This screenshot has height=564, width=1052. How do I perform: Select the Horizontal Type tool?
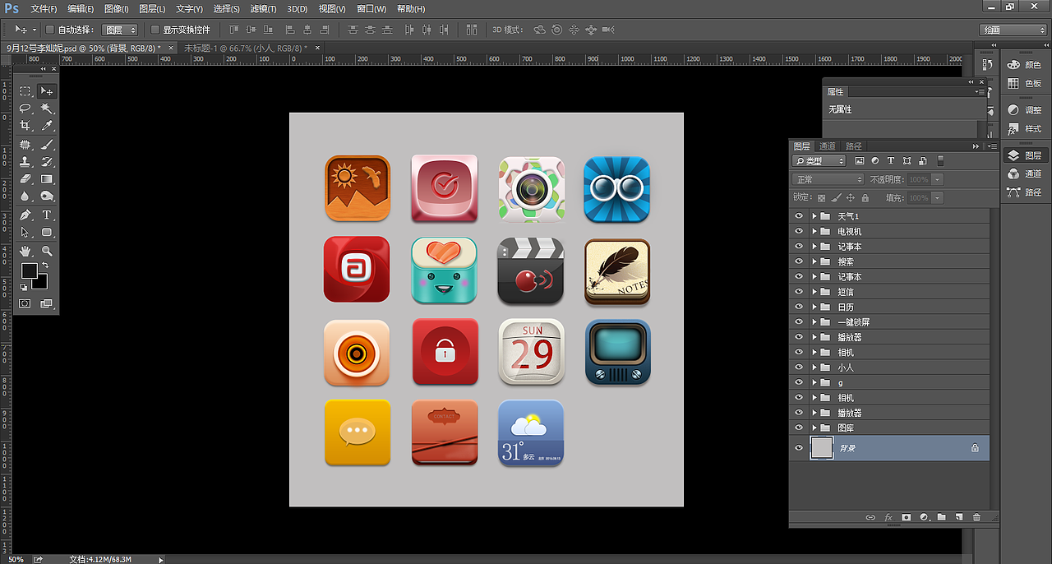click(47, 215)
